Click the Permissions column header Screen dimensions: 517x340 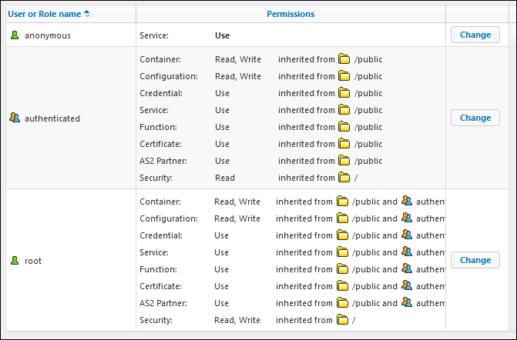pyautogui.click(x=290, y=14)
